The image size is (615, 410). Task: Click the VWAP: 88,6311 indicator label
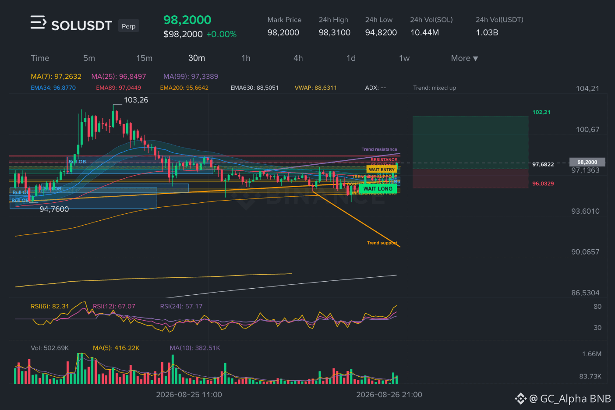pyautogui.click(x=316, y=88)
